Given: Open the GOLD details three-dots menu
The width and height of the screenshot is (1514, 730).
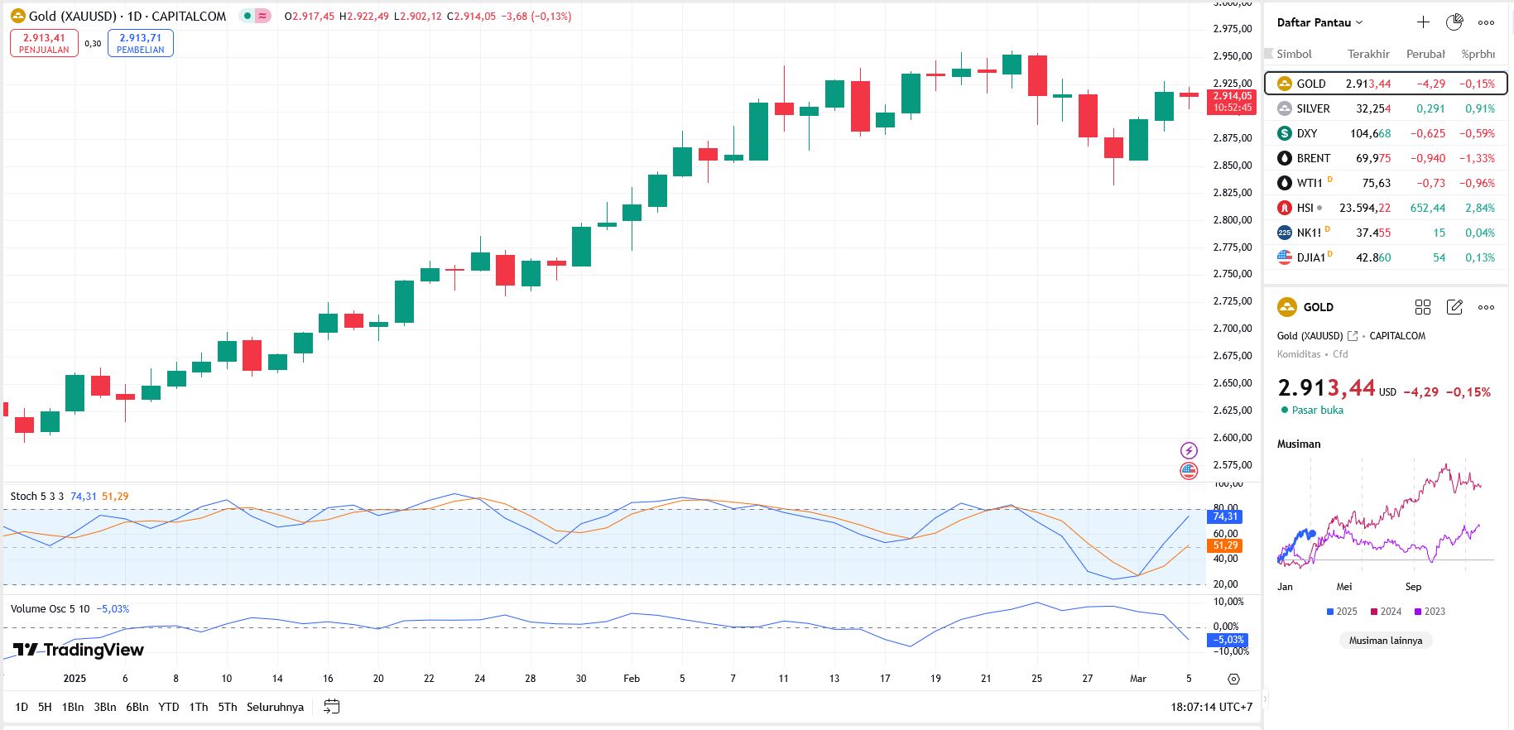Looking at the screenshot, I should [1486, 307].
